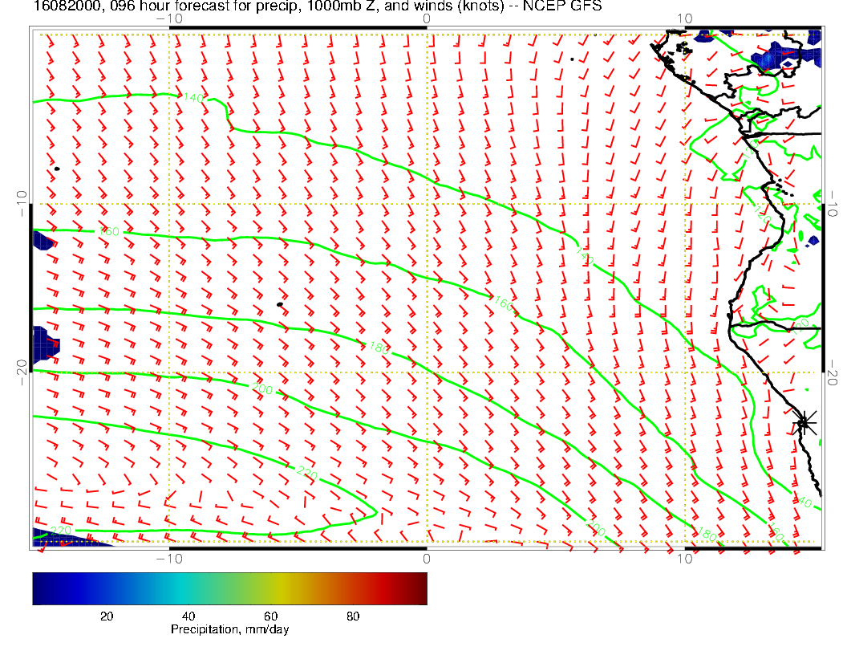Select the '60' tick label on the colorbar

(270, 616)
